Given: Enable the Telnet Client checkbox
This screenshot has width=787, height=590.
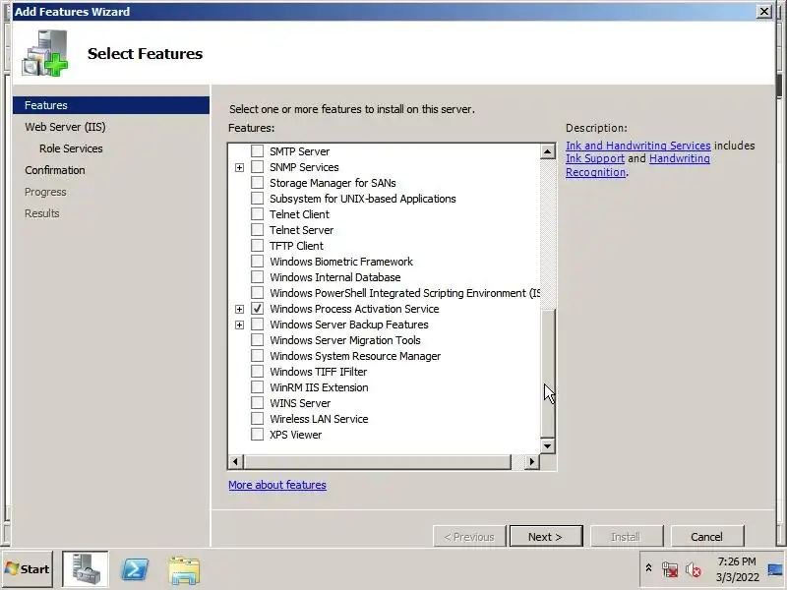Looking at the screenshot, I should click(x=257, y=213).
